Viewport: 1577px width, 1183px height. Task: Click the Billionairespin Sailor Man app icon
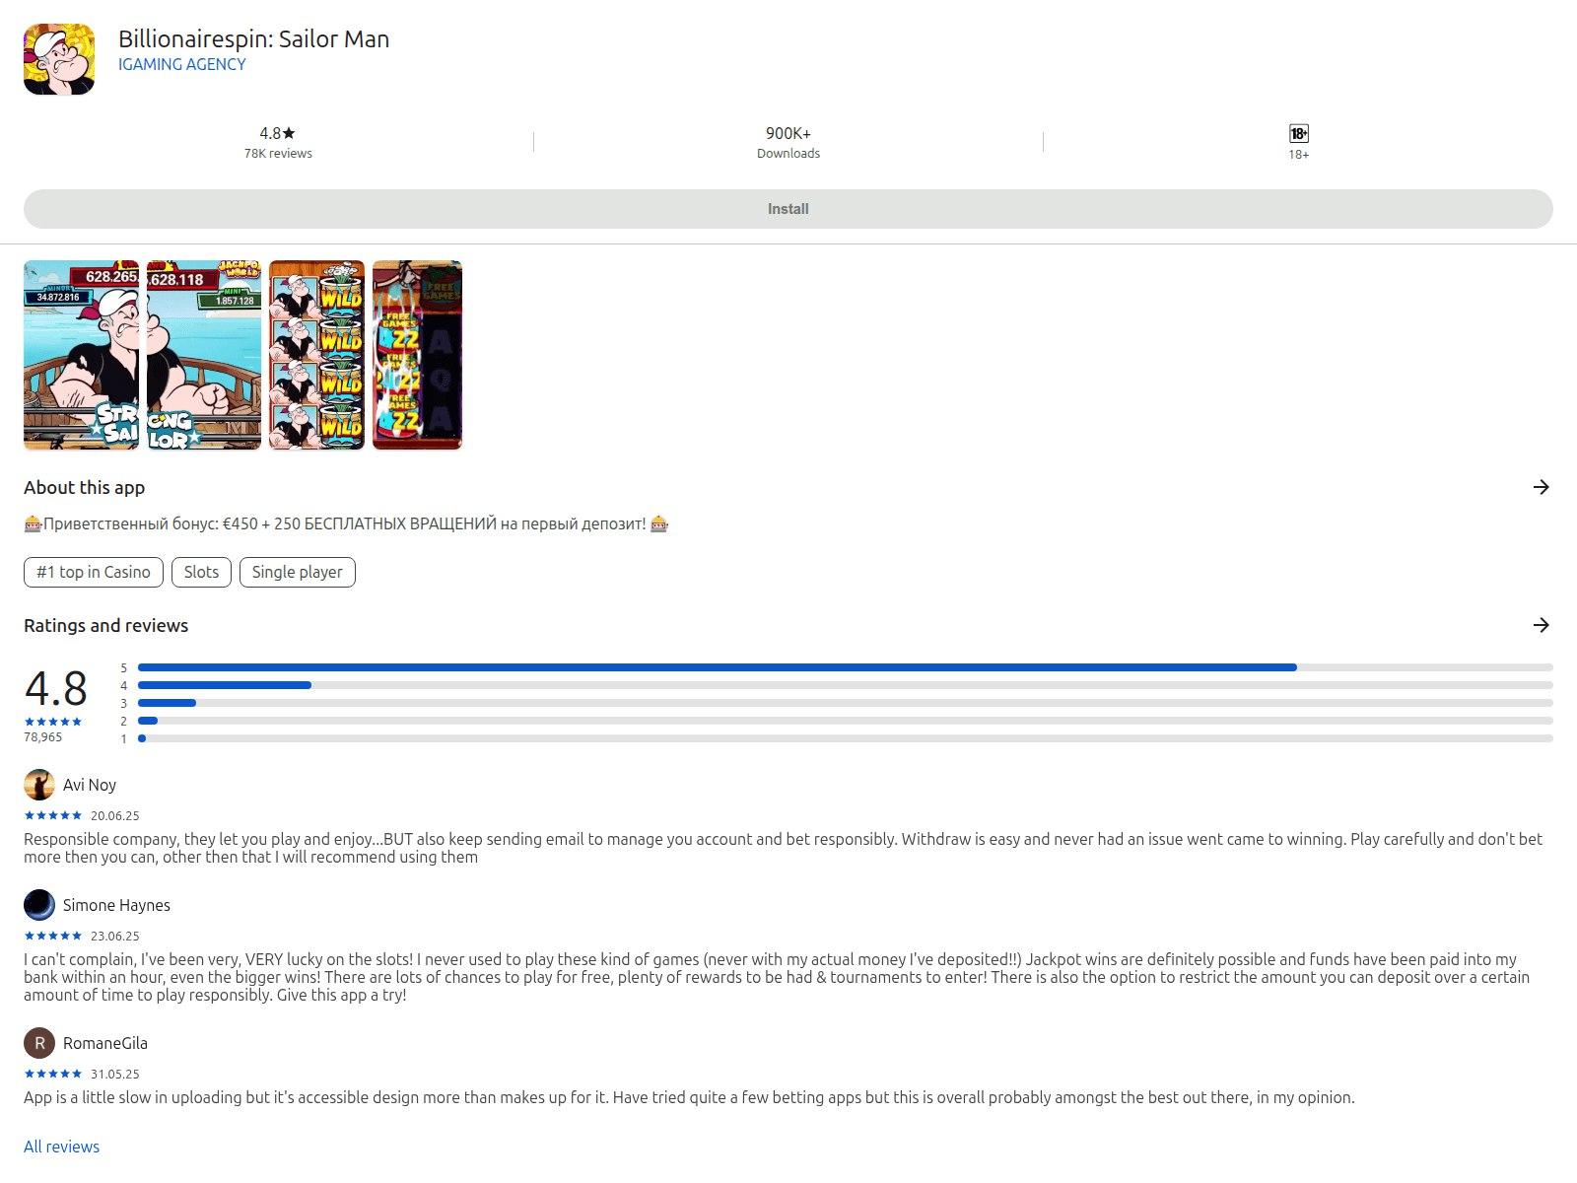pyautogui.click(x=59, y=59)
